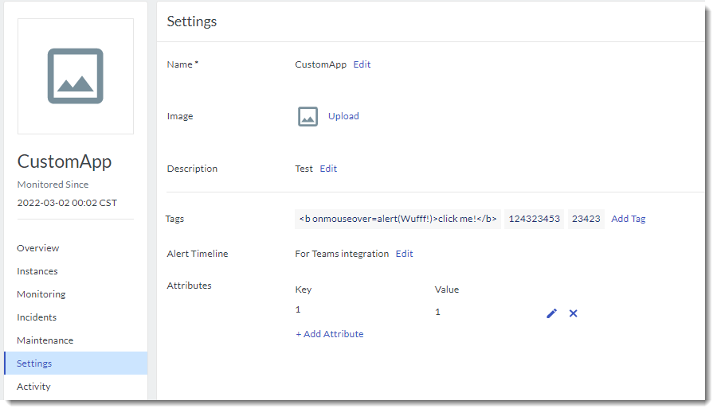Delete attribute using the X icon
Viewport: 717px width, 412px height.
pos(573,313)
